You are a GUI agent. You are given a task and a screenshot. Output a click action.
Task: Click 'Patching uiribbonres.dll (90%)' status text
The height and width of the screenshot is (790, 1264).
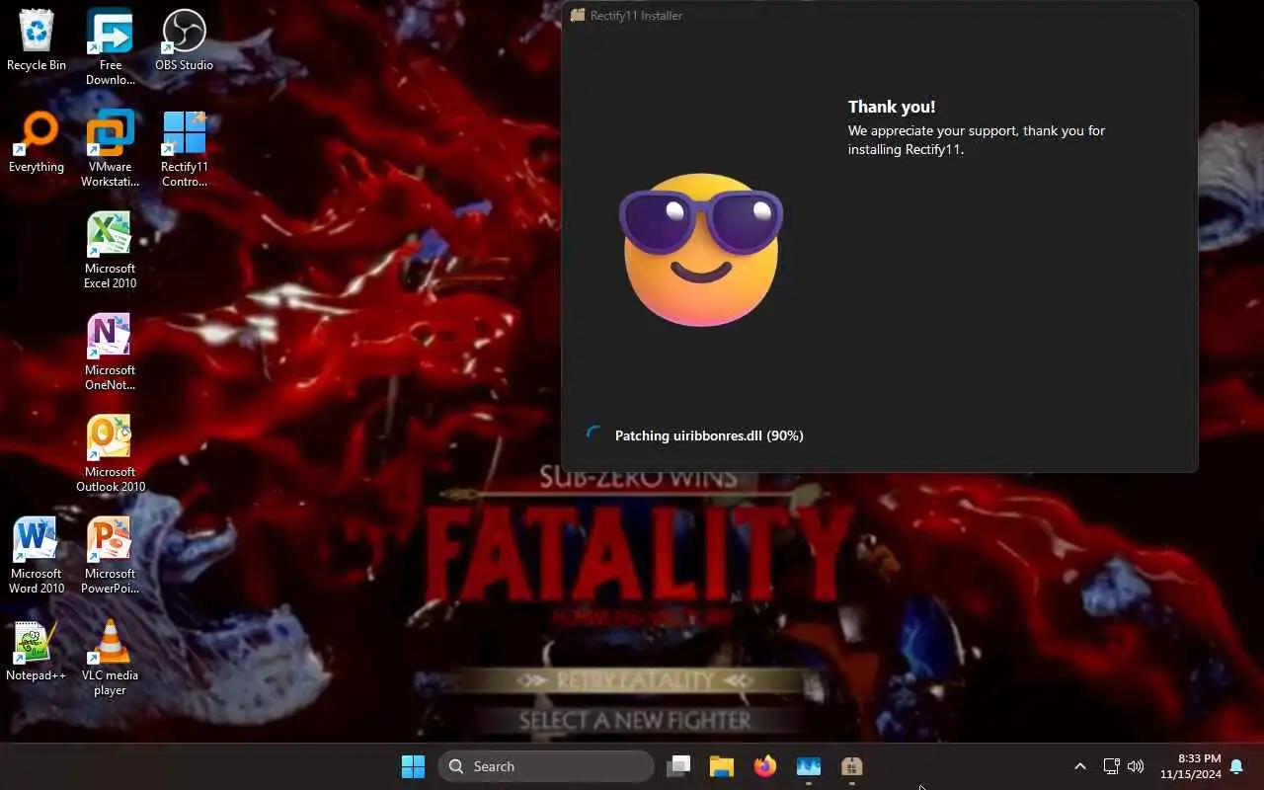tap(709, 435)
